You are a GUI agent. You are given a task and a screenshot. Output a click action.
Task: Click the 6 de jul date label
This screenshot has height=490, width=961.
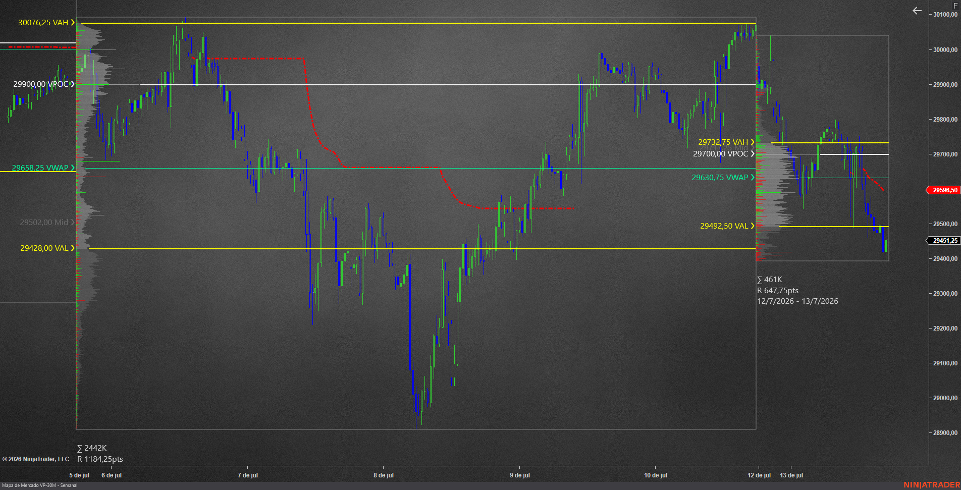click(112, 475)
